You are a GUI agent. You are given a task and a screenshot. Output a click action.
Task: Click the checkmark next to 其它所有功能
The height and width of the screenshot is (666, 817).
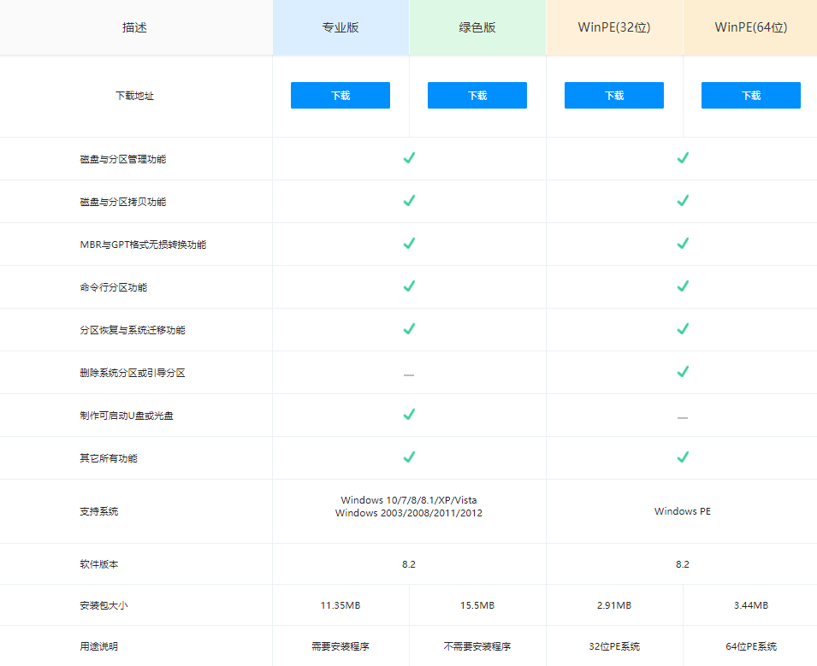409,457
